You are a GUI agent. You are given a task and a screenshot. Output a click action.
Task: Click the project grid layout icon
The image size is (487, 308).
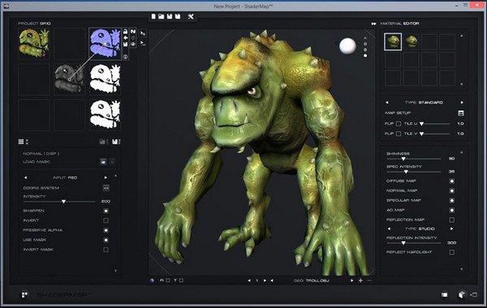(21, 142)
